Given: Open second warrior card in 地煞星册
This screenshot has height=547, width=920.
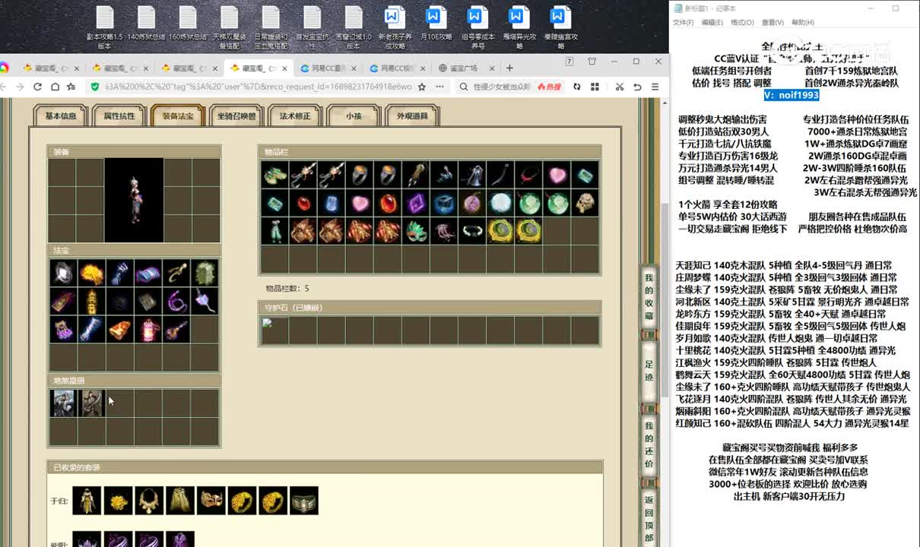Looking at the screenshot, I should click(x=91, y=403).
